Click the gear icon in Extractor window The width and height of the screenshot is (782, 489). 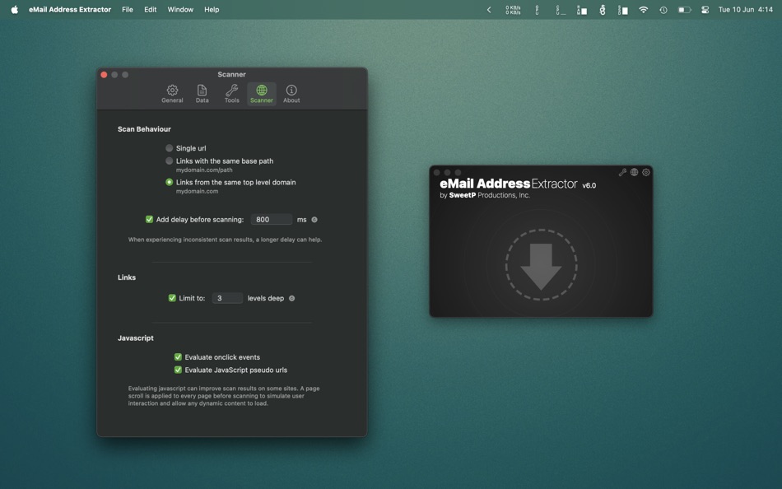(646, 172)
